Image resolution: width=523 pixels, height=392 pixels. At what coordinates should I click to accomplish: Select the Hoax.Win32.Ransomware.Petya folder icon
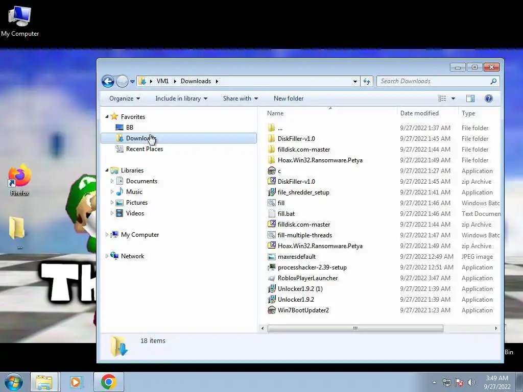click(272, 160)
